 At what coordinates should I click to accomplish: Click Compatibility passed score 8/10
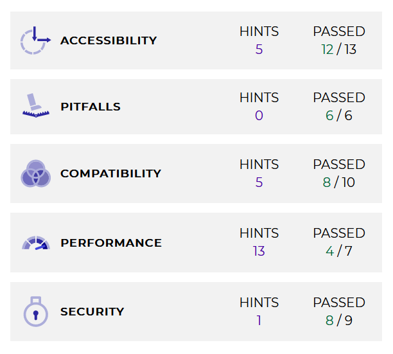coord(339,182)
